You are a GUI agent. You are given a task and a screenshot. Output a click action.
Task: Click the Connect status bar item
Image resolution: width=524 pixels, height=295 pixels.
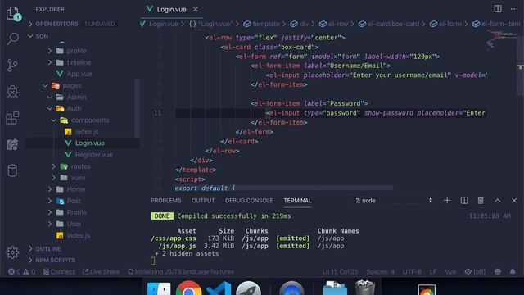tap(58, 271)
